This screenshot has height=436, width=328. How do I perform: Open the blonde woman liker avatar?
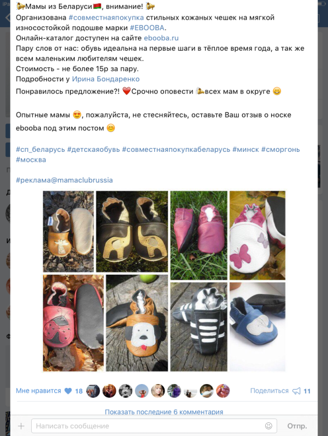tap(158, 391)
